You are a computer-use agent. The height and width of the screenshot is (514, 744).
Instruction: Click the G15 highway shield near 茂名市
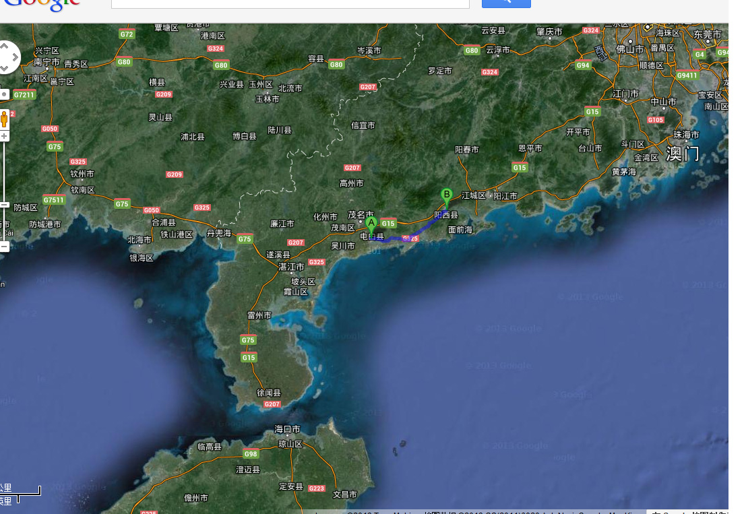coord(388,224)
